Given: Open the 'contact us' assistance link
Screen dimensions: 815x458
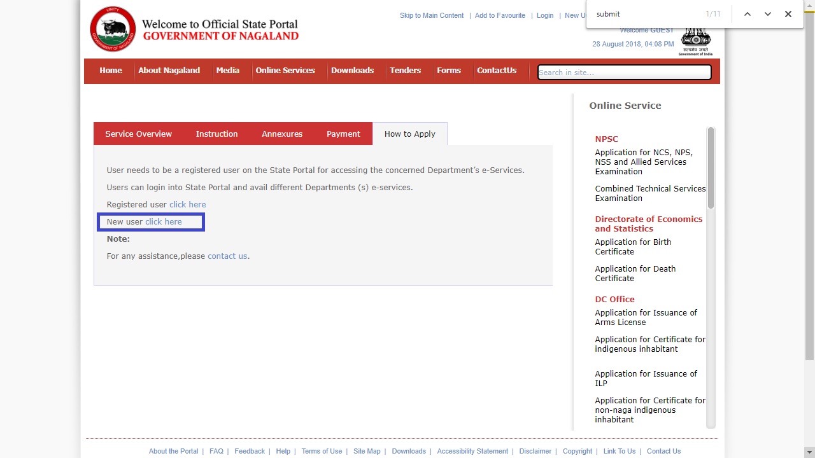Looking at the screenshot, I should 227,256.
